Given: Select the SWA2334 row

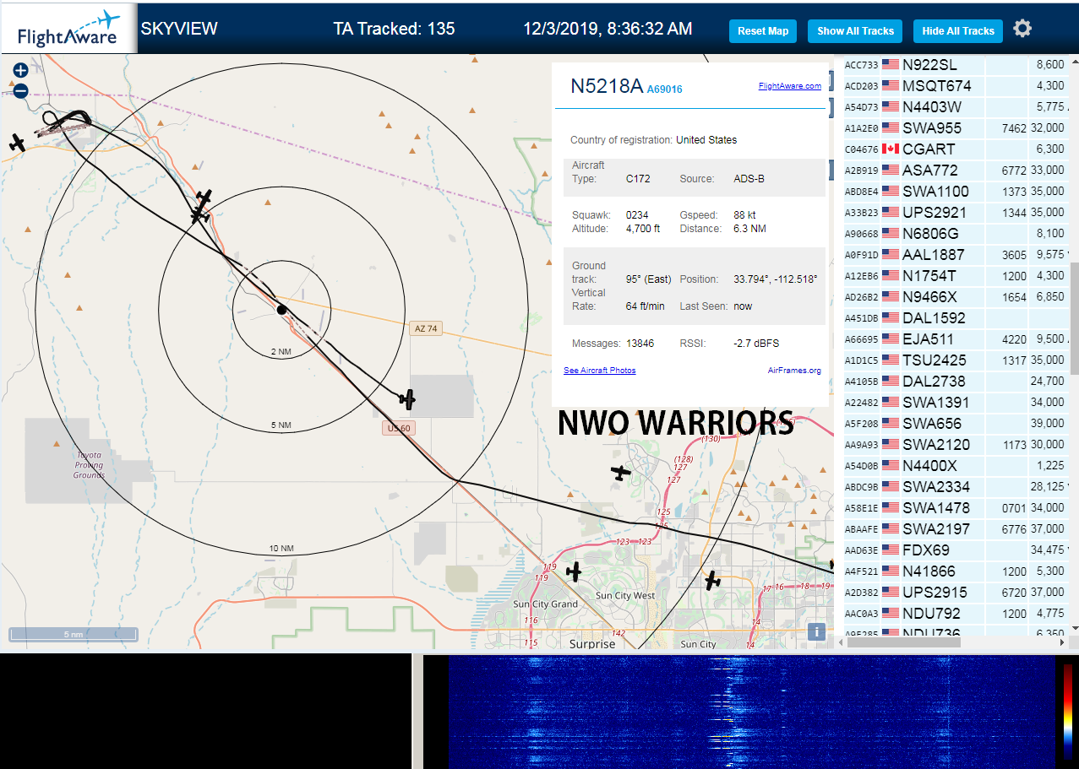Looking at the screenshot, I should pos(956,487).
